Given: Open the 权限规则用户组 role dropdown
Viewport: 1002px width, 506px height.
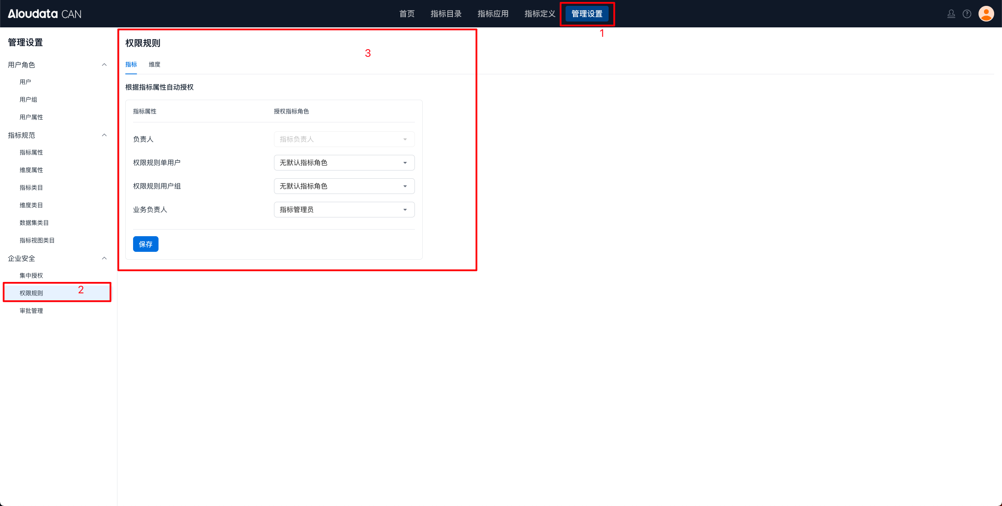Looking at the screenshot, I should [x=344, y=186].
